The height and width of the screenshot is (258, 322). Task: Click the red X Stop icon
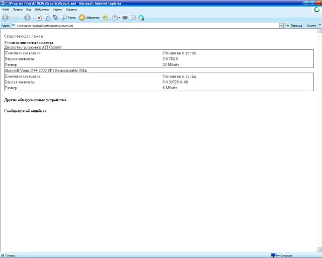click(39, 18)
